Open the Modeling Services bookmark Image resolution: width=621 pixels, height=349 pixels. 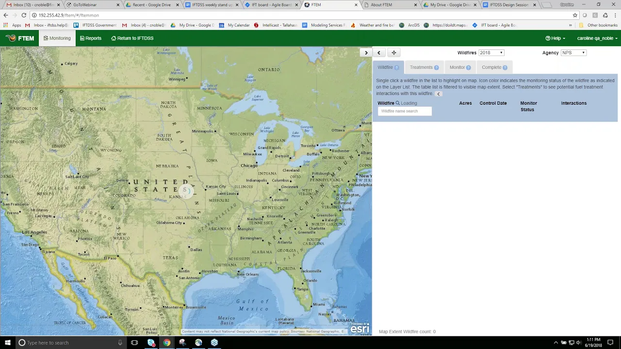click(x=324, y=25)
